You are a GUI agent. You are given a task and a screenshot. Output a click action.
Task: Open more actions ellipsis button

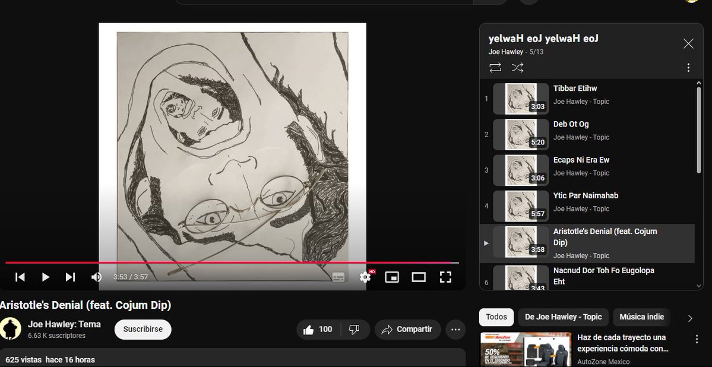455,330
